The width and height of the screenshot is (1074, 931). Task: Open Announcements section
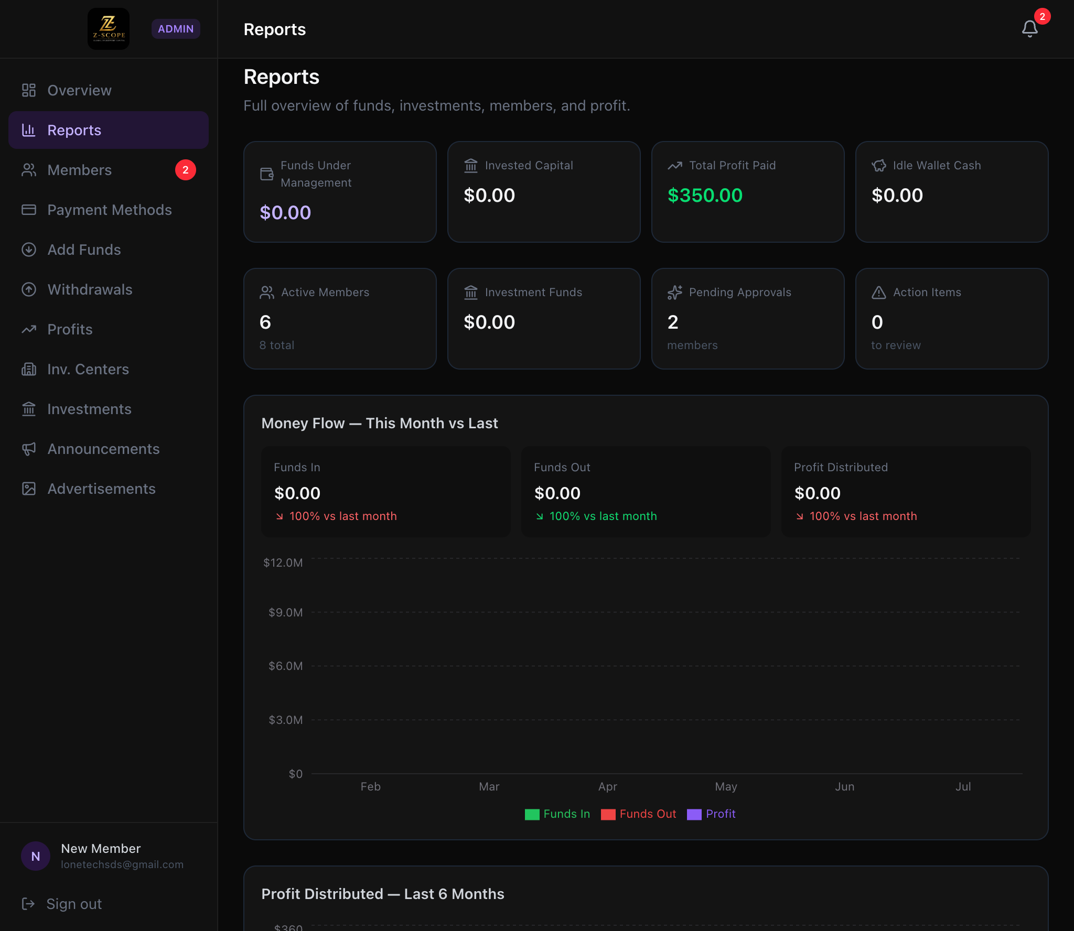point(109,449)
